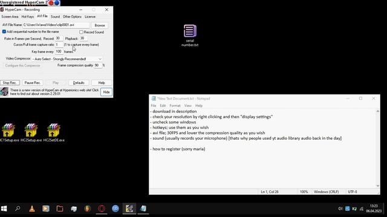The image size is (387, 217).
Task: Open HC1Setup.exe desktop icon
Action: 9,133
